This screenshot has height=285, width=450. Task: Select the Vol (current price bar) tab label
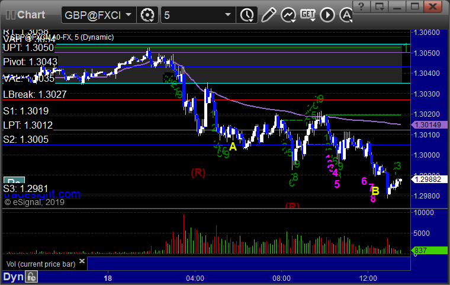coord(41,264)
